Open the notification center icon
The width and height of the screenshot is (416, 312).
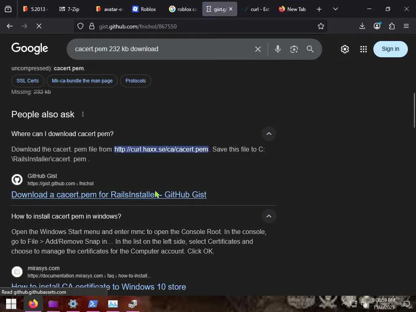(406, 304)
